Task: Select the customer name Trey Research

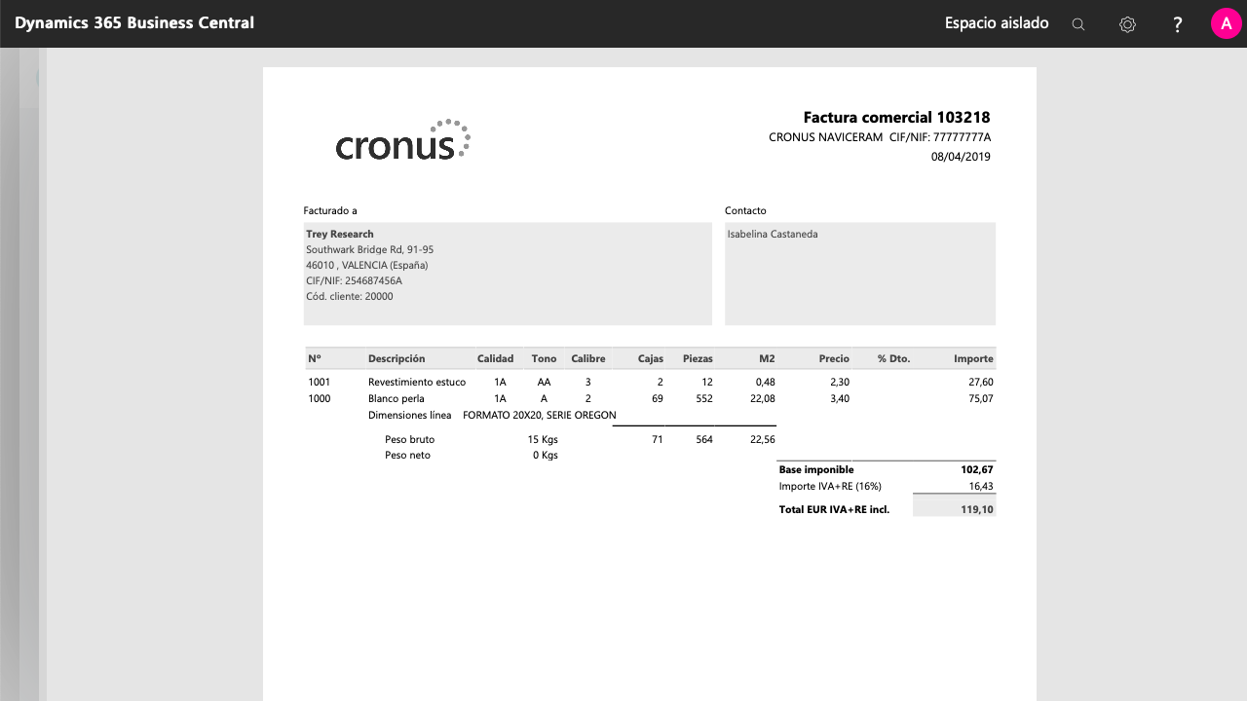Action: point(340,234)
